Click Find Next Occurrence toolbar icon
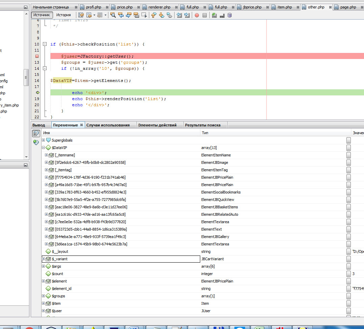 coord(129,15)
